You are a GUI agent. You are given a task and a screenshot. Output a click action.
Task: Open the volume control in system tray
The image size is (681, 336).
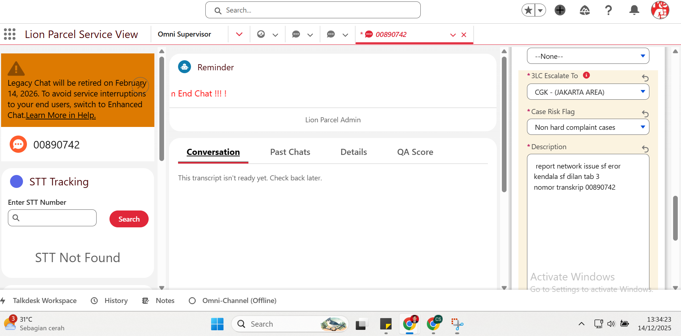coord(611,324)
